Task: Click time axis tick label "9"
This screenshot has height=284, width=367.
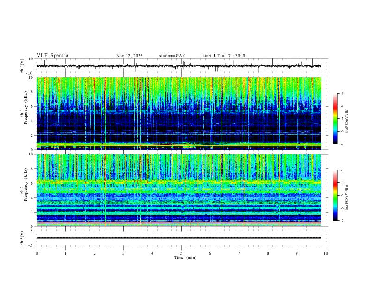Action: pyautogui.click(x=297, y=253)
